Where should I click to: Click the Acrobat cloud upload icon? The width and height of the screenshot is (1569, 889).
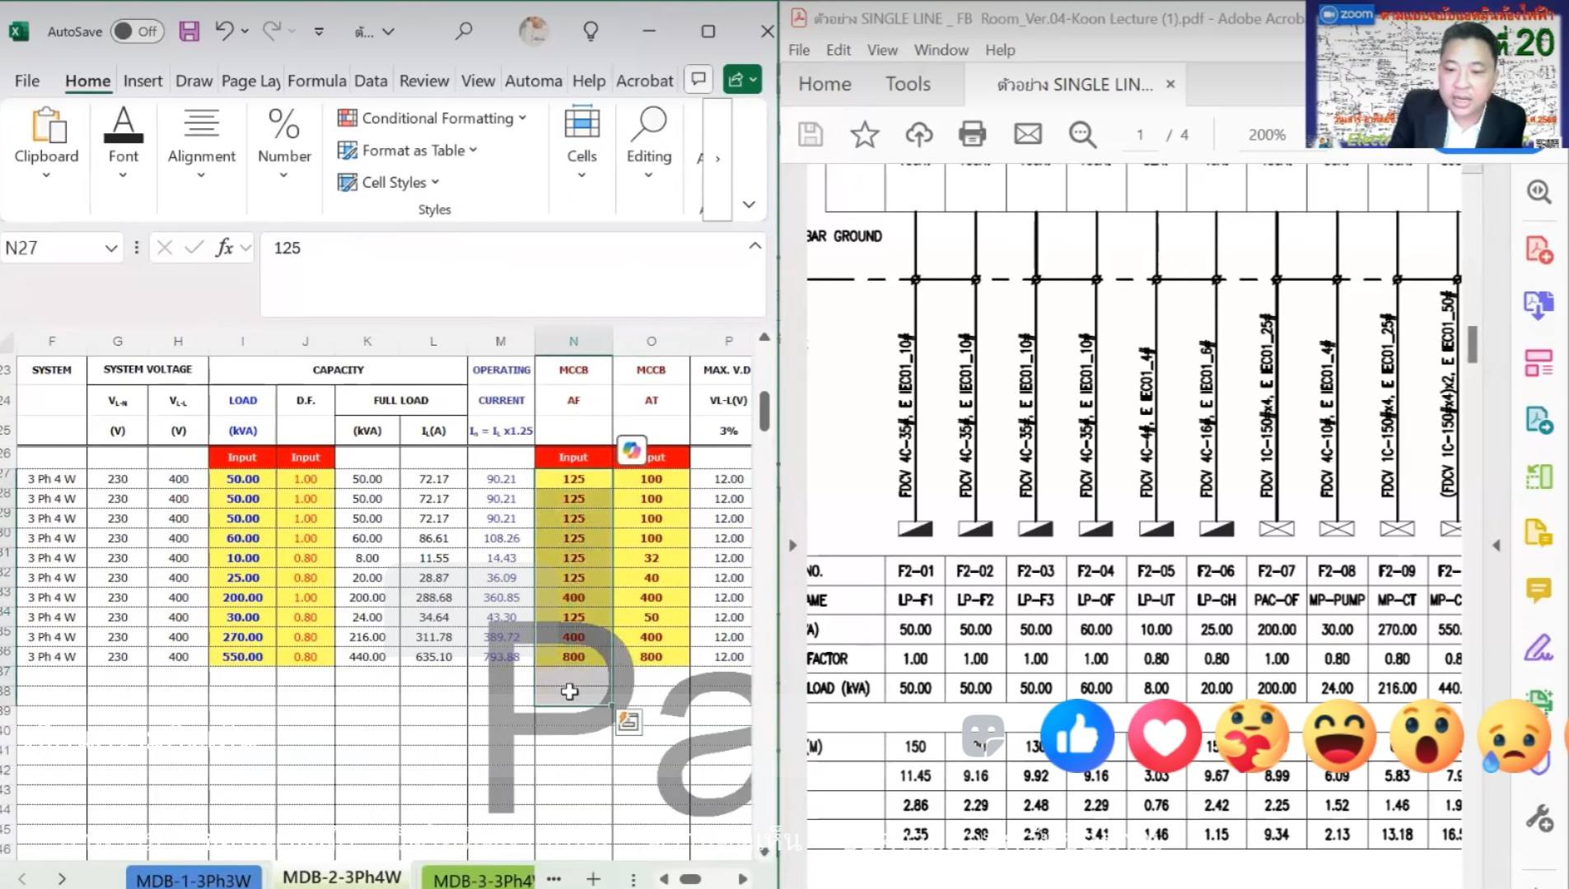click(x=919, y=133)
